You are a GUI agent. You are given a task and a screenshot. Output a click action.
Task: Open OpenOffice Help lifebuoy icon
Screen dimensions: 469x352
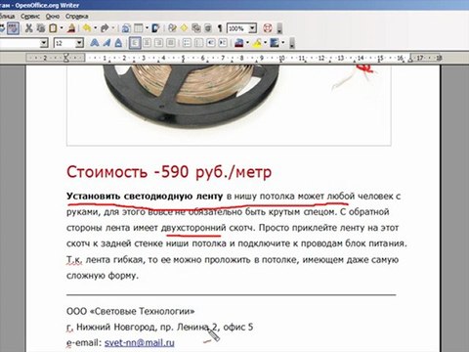pyautogui.click(x=268, y=28)
